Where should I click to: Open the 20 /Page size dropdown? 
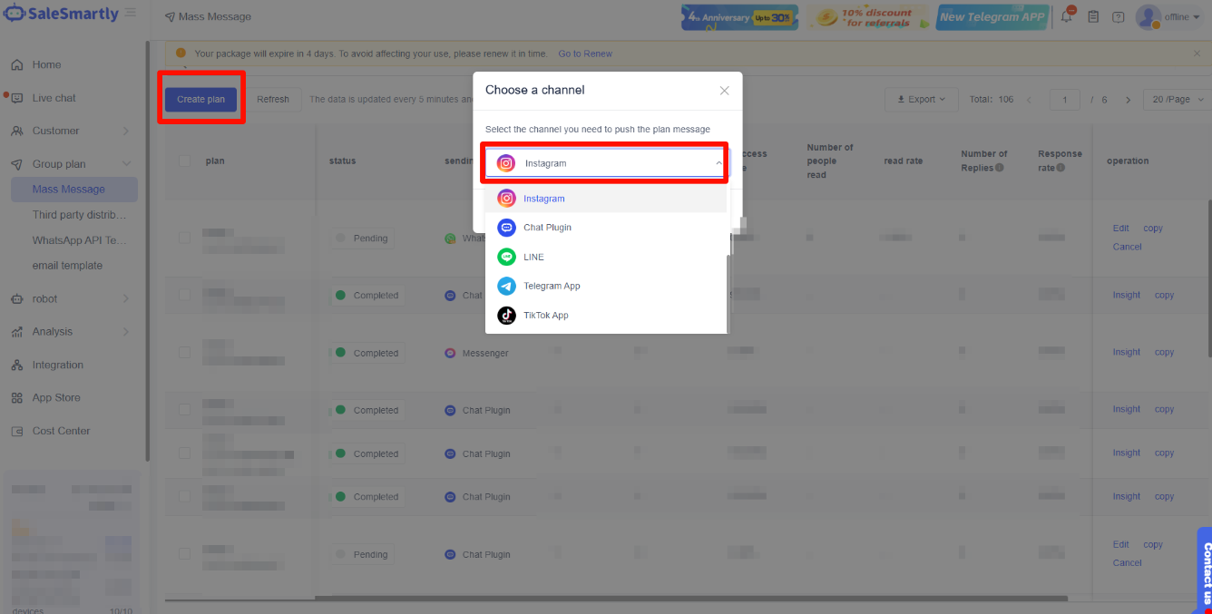(x=1177, y=100)
